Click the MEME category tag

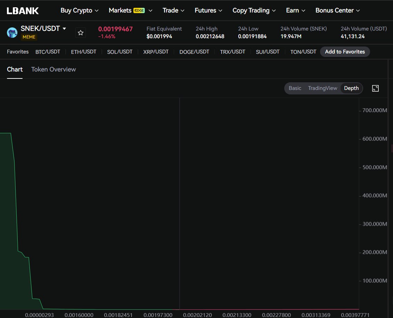29,37
